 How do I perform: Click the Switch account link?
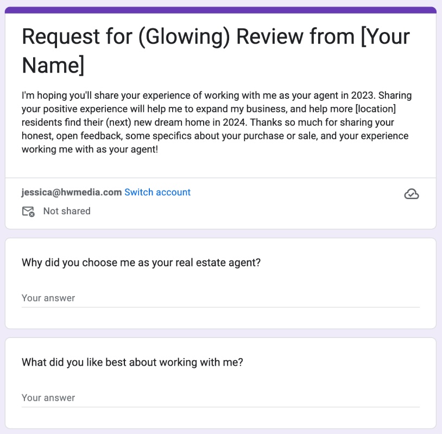point(157,192)
